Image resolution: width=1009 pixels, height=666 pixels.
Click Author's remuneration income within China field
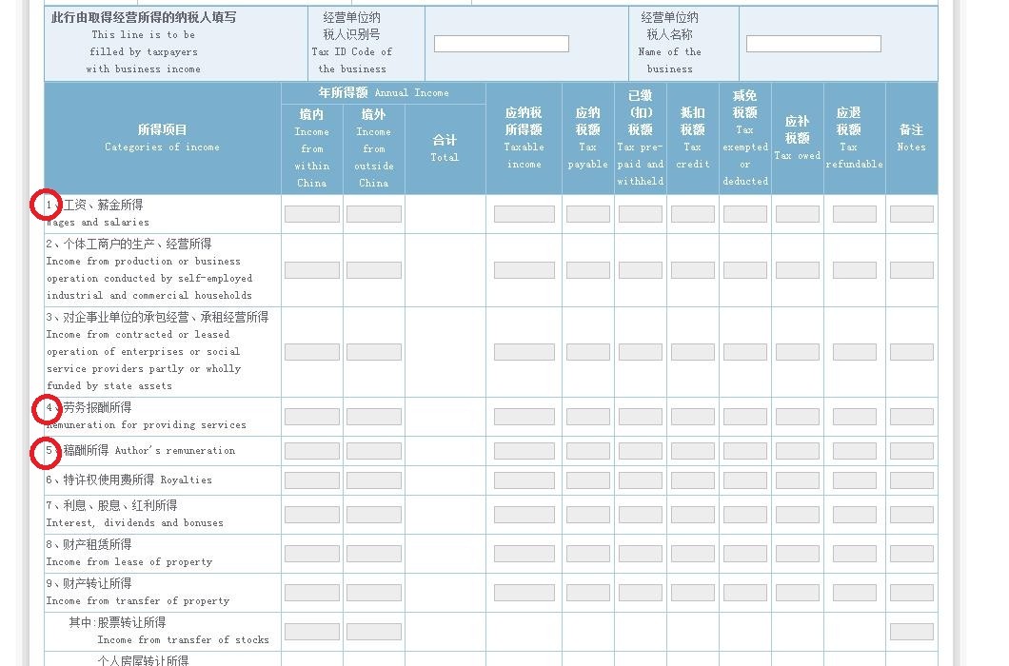point(311,451)
